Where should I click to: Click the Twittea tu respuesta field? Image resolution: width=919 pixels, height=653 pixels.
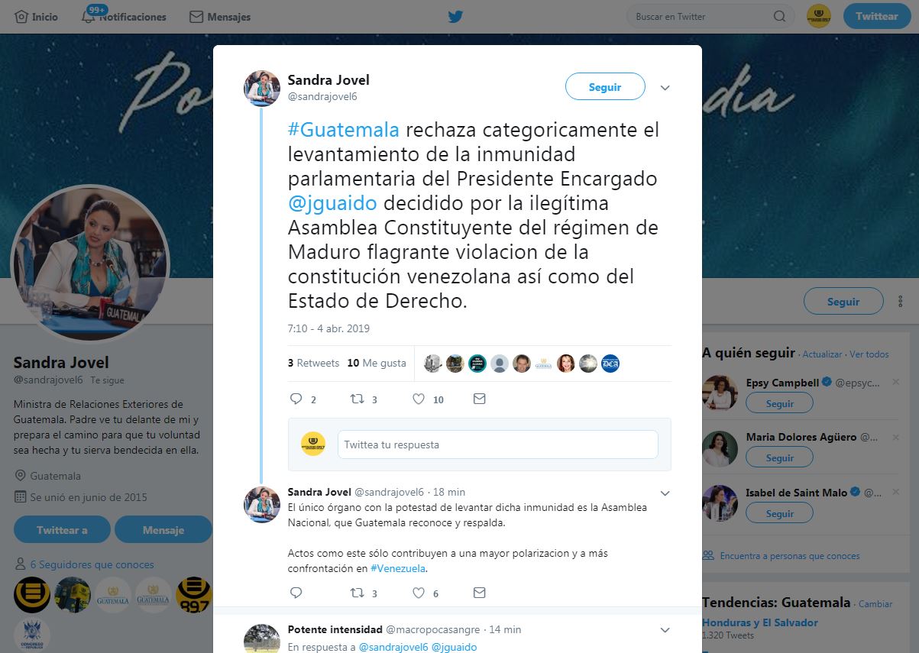[x=497, y=444]
